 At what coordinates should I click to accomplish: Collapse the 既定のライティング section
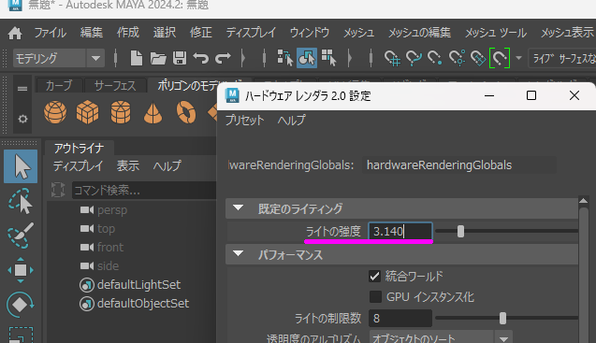point(239,208)
